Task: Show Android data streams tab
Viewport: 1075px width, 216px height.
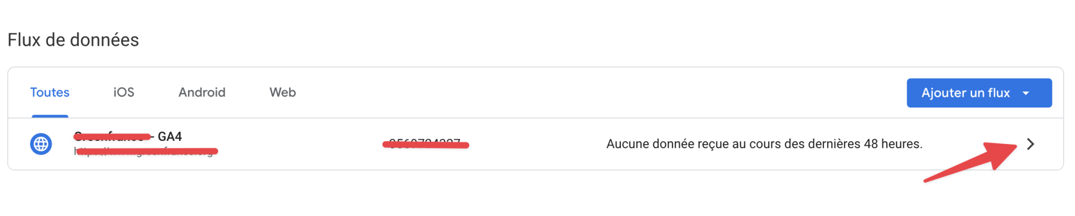Action: pyautogui.click(x=202, y=92)
